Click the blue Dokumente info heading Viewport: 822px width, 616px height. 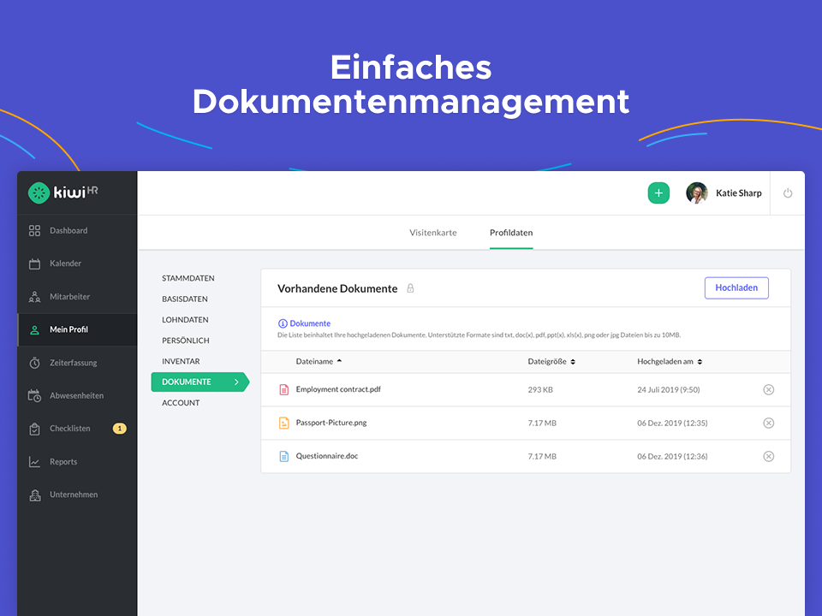310,323
